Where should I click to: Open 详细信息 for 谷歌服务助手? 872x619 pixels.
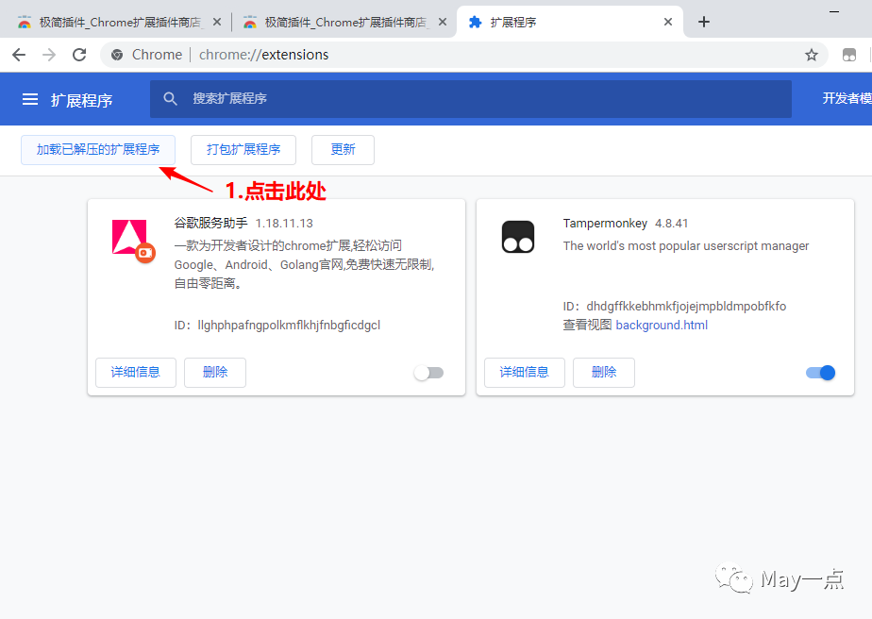click(136, 372)
